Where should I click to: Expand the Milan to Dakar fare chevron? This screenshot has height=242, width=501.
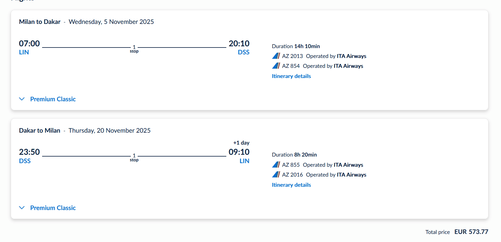tap(22, 99)
